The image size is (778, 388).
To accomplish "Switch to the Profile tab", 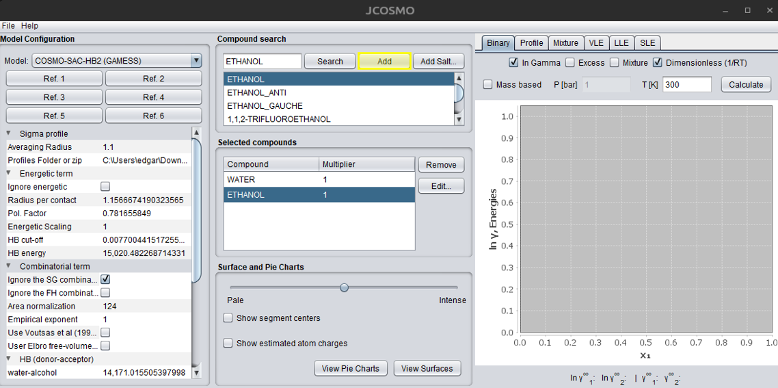I will click(x=531, y=42).
